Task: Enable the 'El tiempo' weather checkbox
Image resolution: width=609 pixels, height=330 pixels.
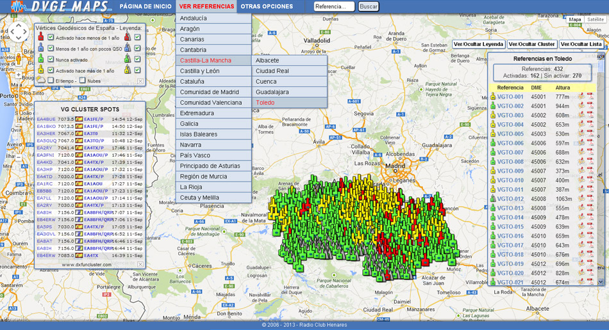Action: (x=51, y=80)
